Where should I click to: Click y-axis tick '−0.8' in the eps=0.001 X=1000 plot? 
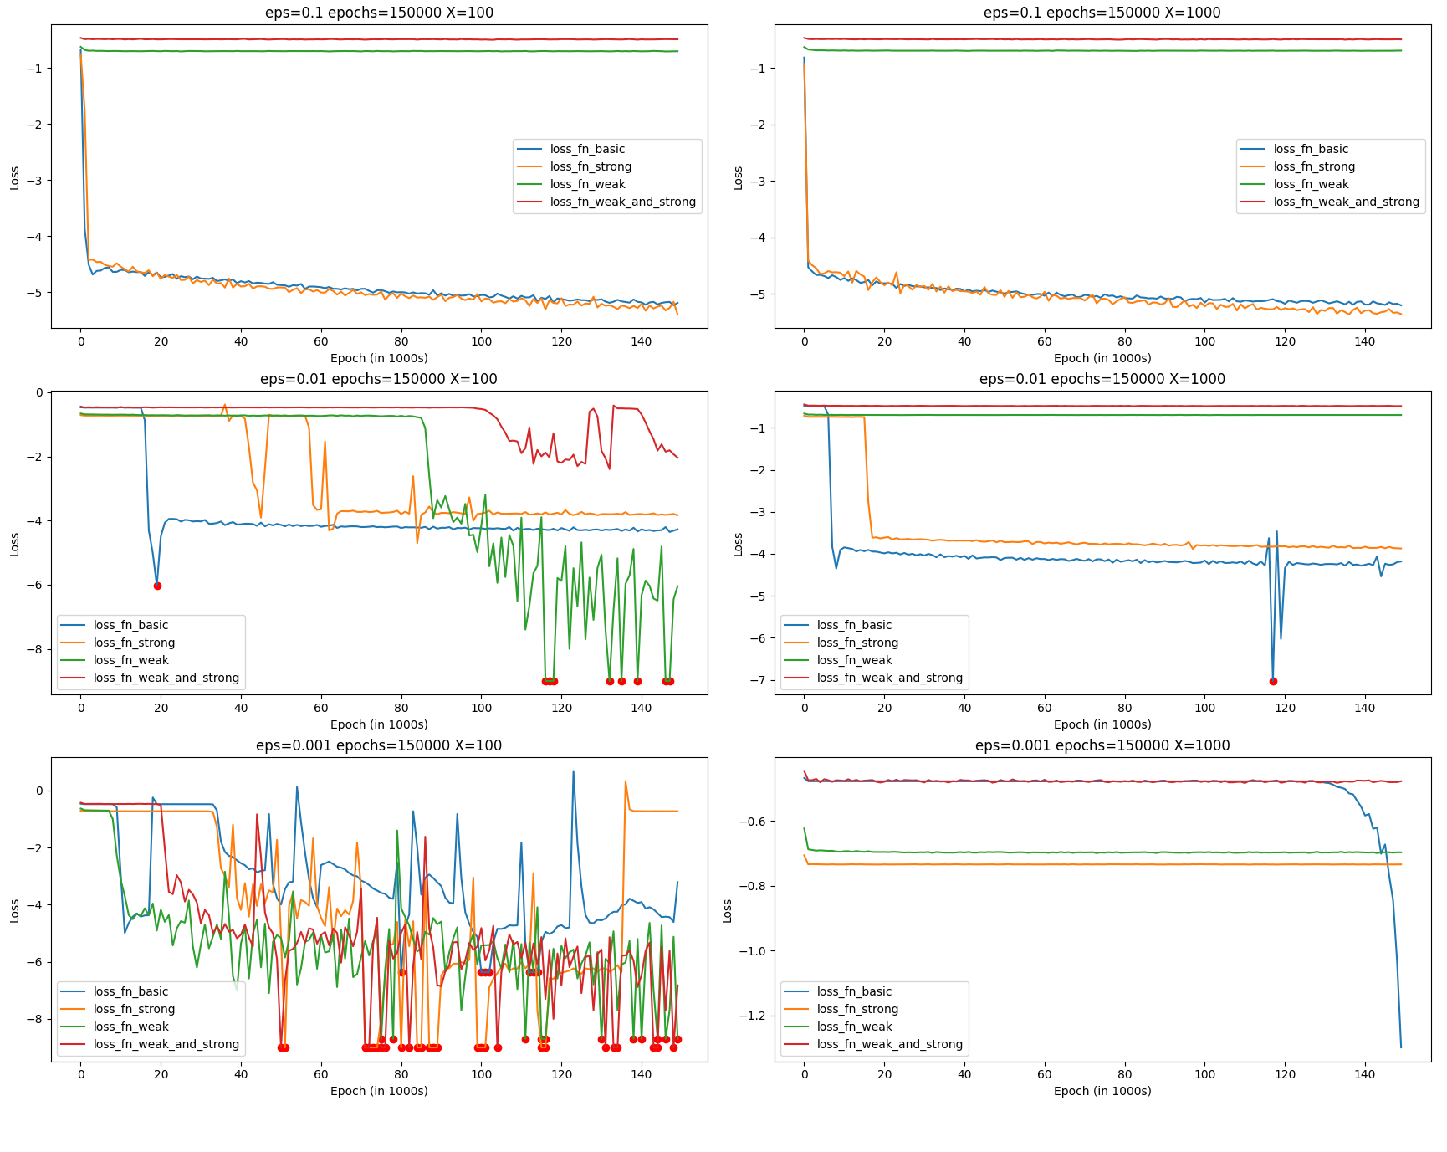tap(753, 886)
